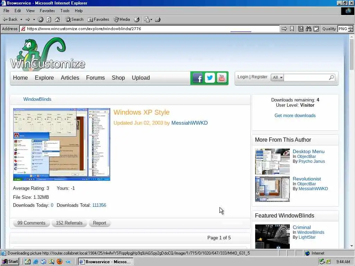Click the Forward navigation arrow
The width and height of the screenshot is (355, 266).
[28, 19]
